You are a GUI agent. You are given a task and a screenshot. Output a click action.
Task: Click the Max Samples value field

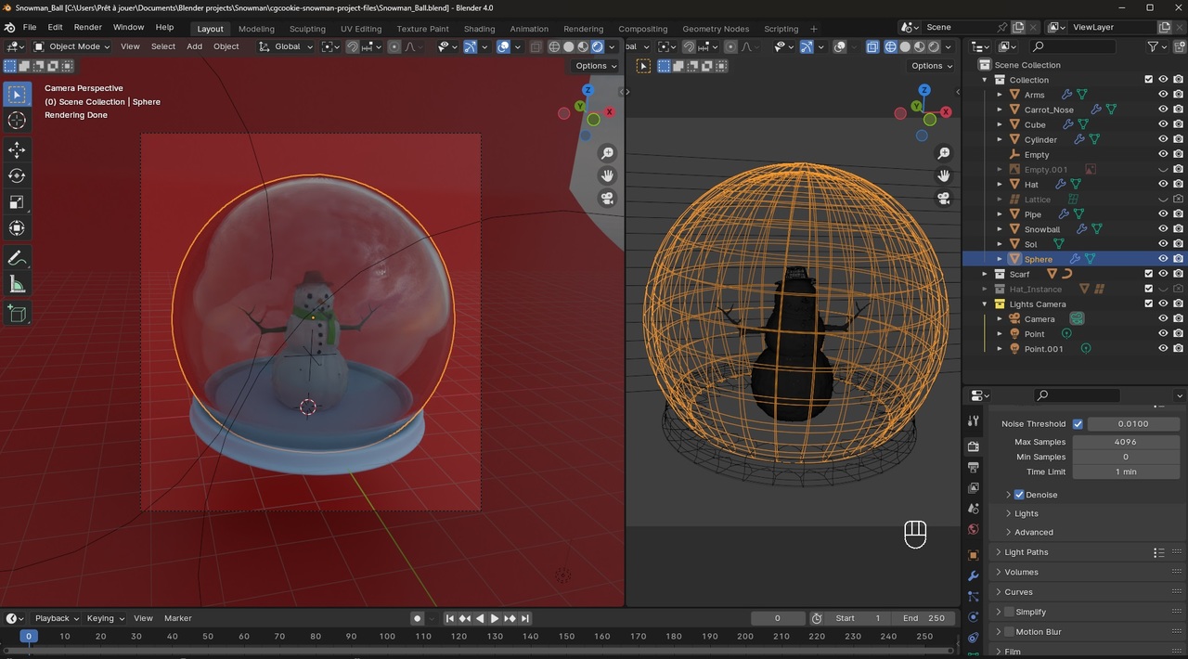pyautogui.click(x=1125, y=442)
